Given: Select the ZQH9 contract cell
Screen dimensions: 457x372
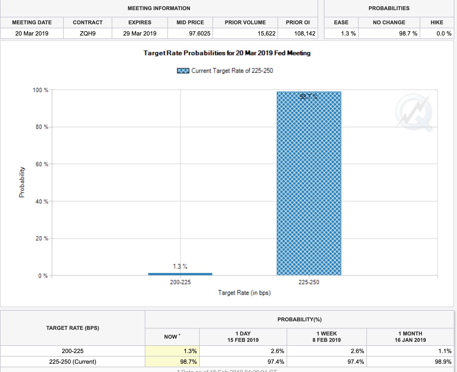Looking at the screenshot, I should 87,33.
